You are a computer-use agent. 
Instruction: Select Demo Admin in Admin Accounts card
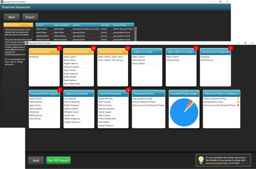[147, 63]
